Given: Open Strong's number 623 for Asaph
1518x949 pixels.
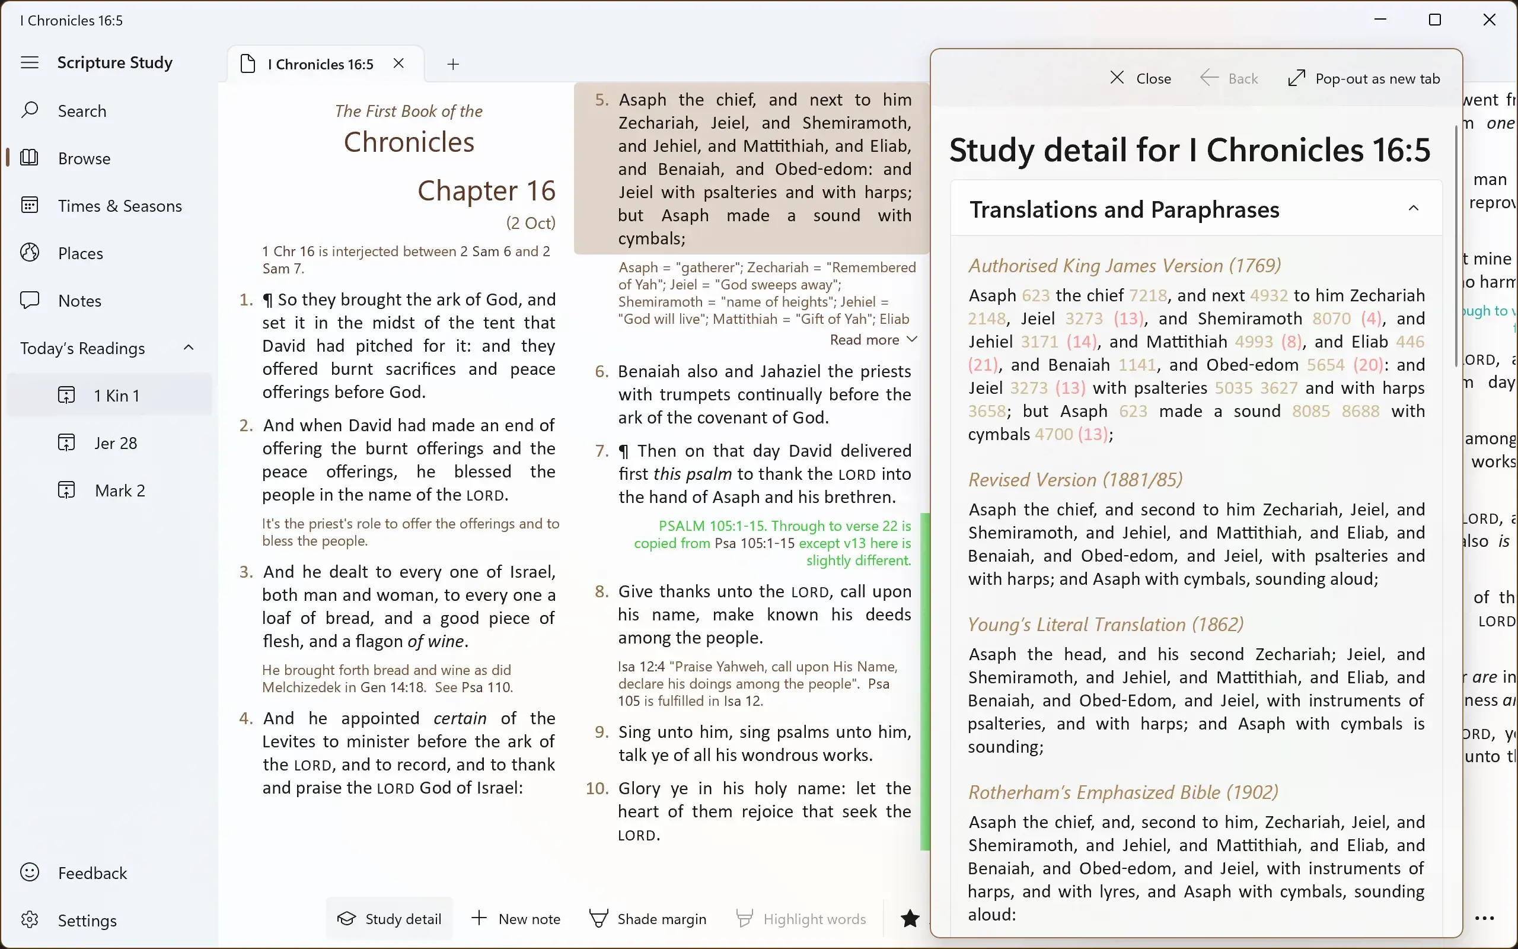Looking at the screenshot, I should [x=1037, y=295].
